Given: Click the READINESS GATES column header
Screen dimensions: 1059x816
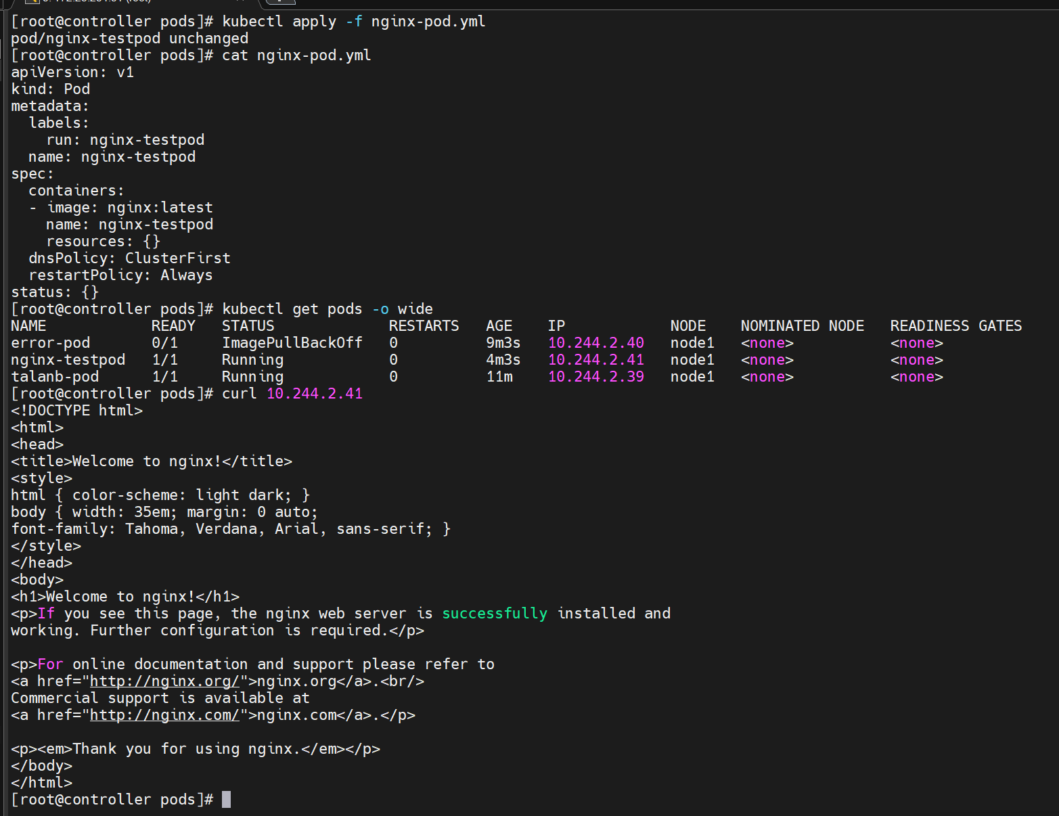Looking at the screenshot, I should click(956, 326).
